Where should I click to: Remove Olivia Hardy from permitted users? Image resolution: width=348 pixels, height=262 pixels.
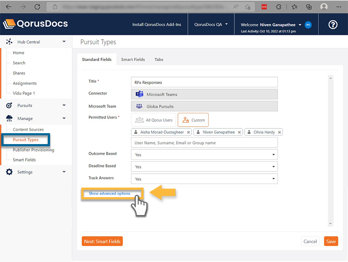coord(279,132)
